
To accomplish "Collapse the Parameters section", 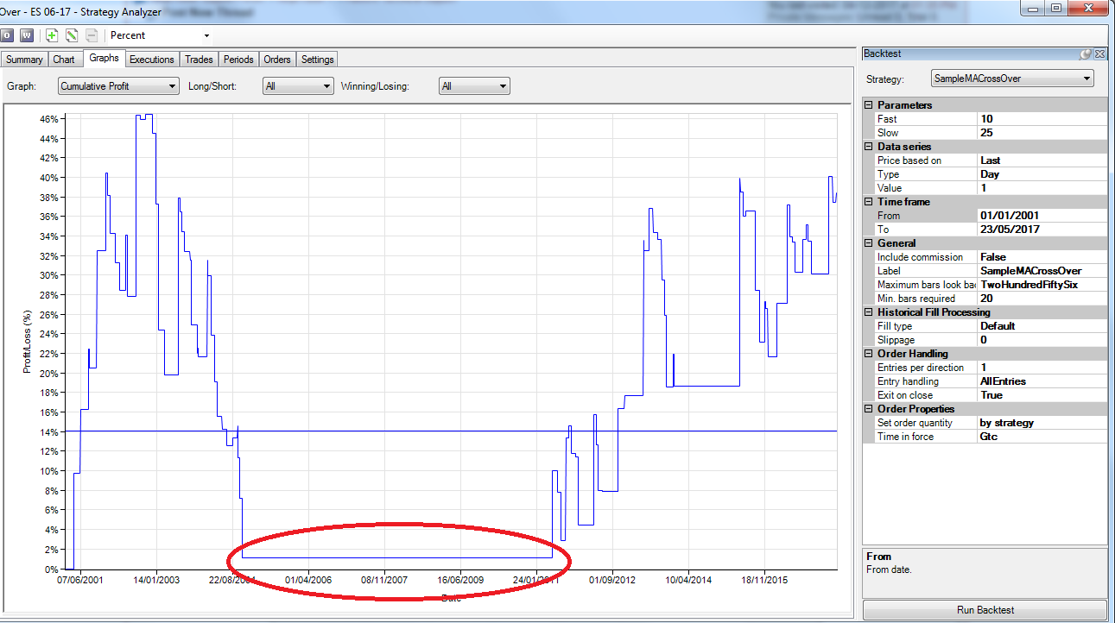I will tap(870, 105).
